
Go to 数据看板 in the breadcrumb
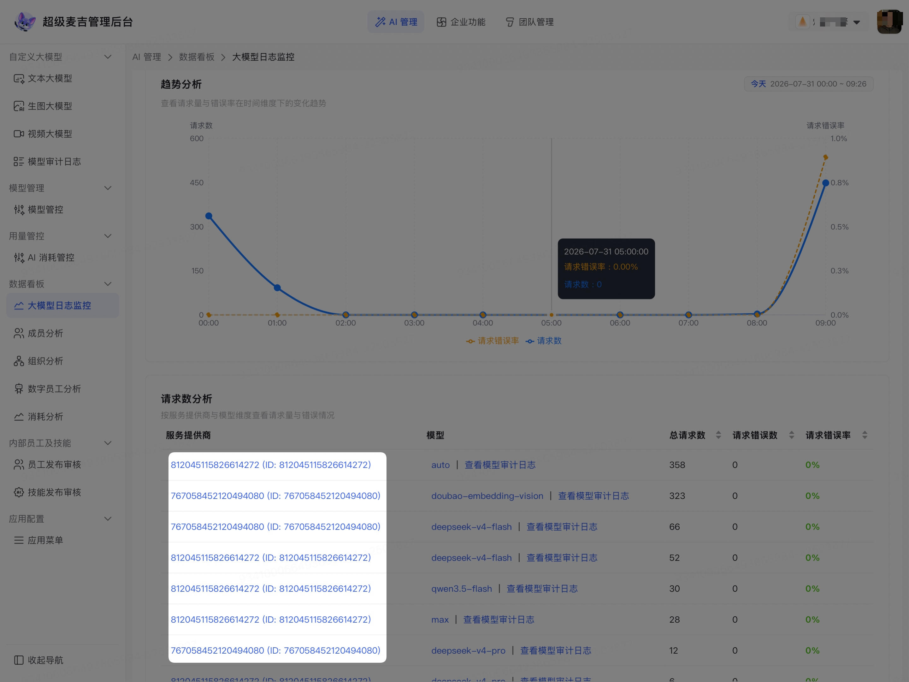click(x=197, y=57)
